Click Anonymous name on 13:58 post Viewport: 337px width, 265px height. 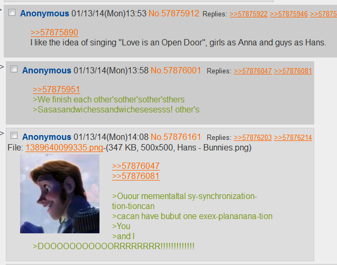[47, 71]
